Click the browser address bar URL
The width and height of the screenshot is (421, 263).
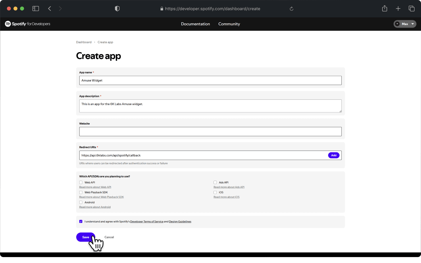212,9
